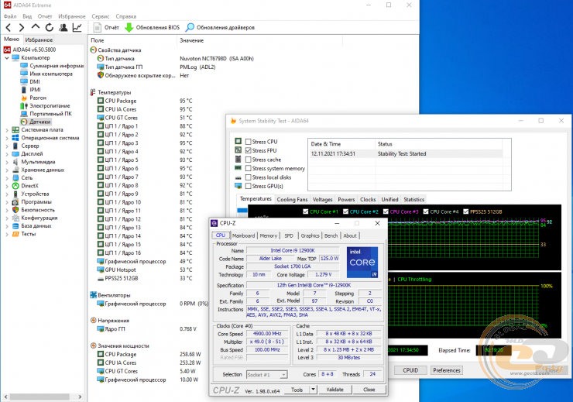
Task: Switch to the Voltages tab
Action: coord(323,200)
